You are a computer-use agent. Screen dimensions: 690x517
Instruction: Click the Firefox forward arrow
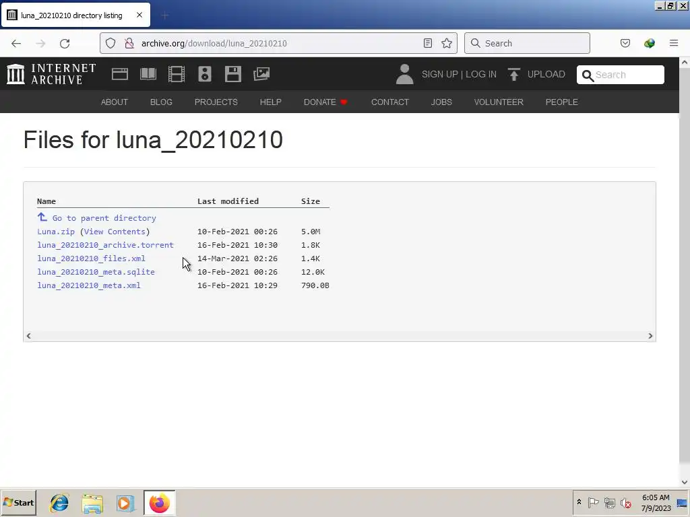[x=40, y=43]
